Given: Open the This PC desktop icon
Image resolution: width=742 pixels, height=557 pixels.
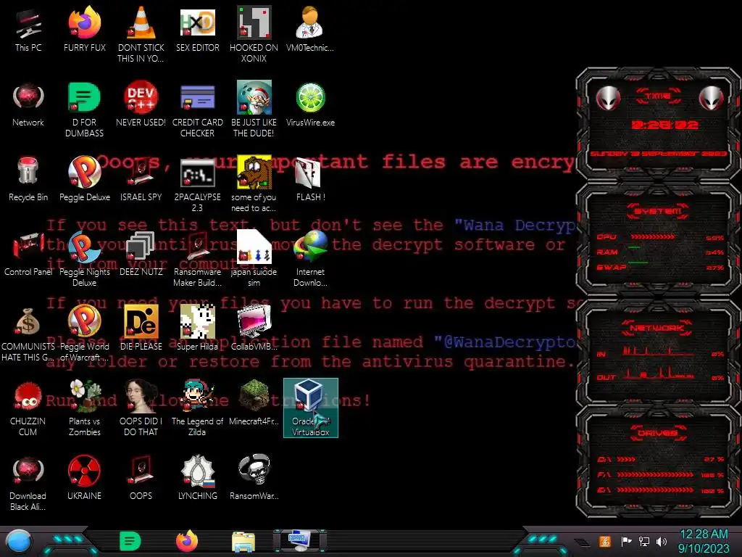Looking at the screenshot, I should (x=28, y=29).
